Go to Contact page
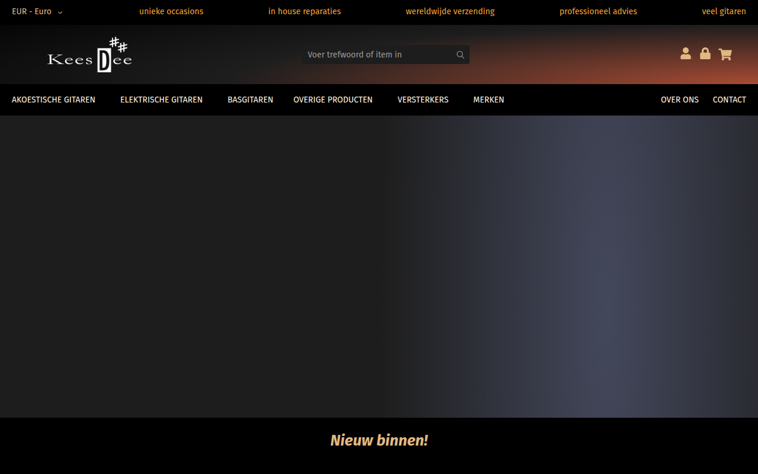Image resolution: width=758 pixels, height=474 pixels. coord(730,100)
